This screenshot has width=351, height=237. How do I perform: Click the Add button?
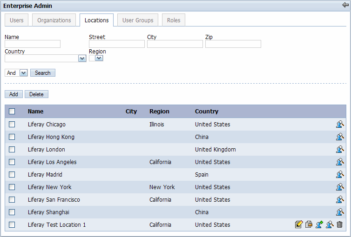point(13,94)
